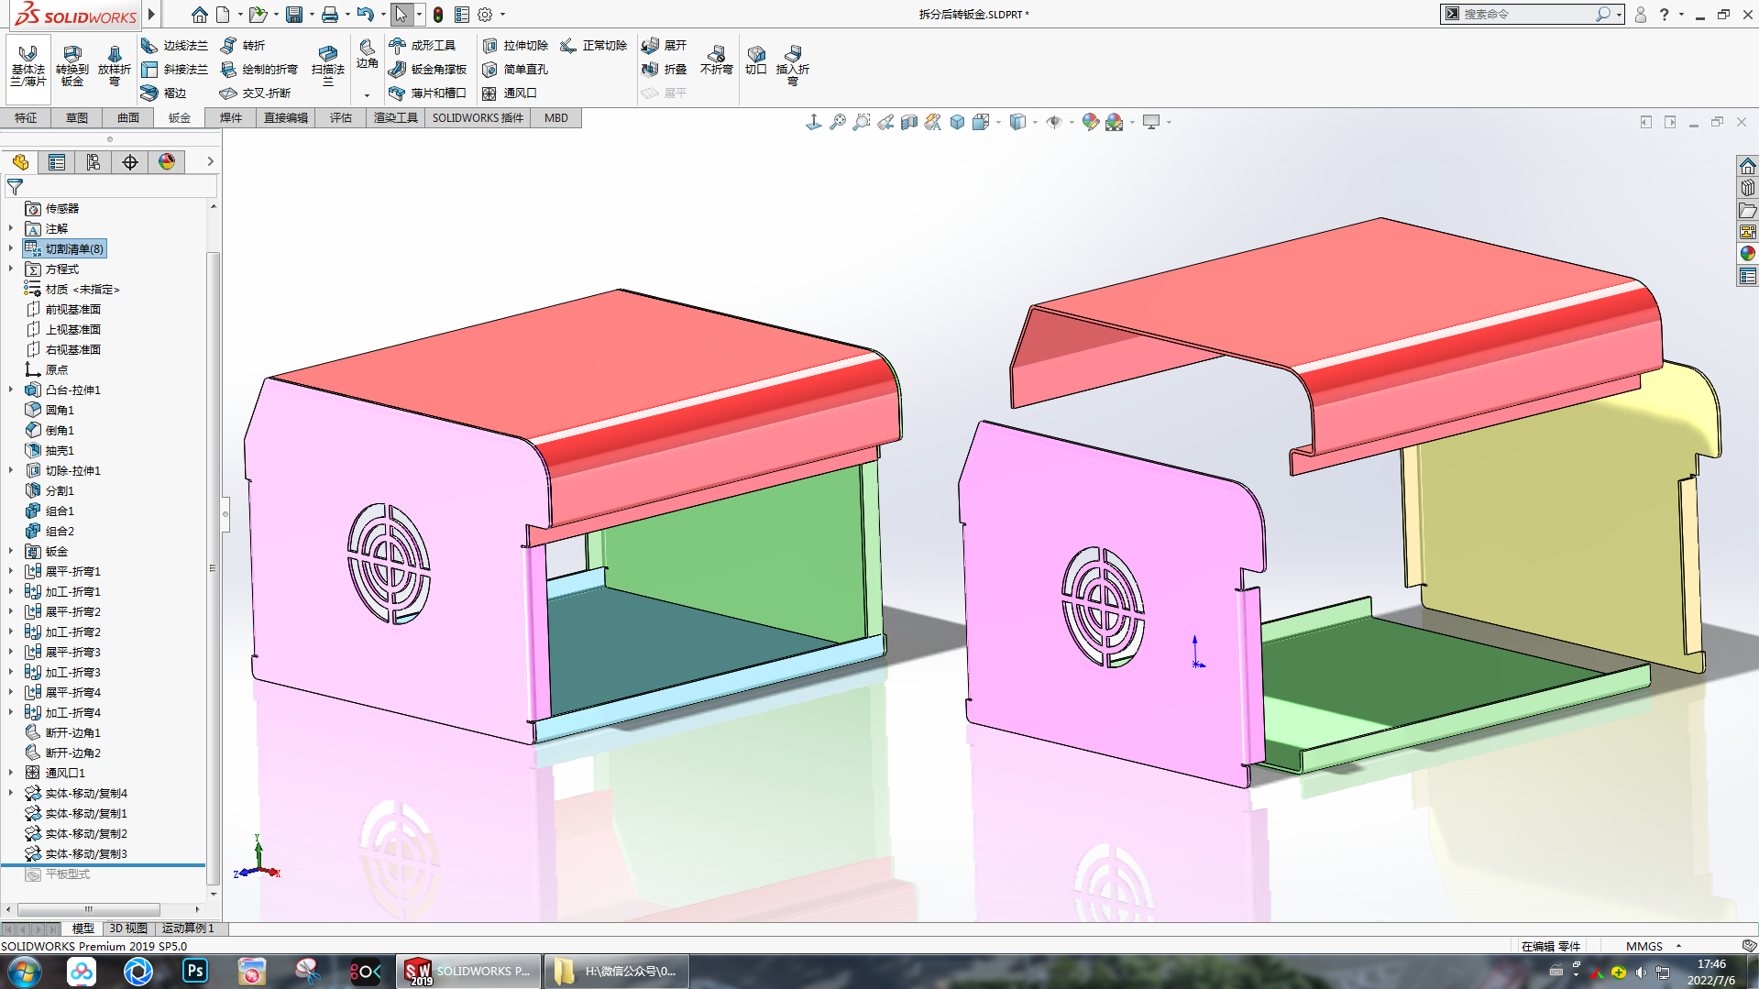Switch to the 焊件 weldments tab
The height and width of the screenshot is (989, 1759).
(231, 117)
